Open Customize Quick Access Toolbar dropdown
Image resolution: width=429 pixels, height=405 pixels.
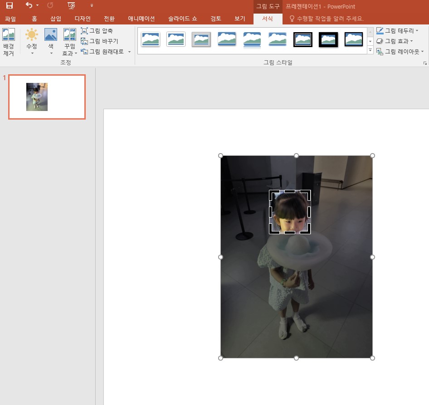tap(92, 5)
